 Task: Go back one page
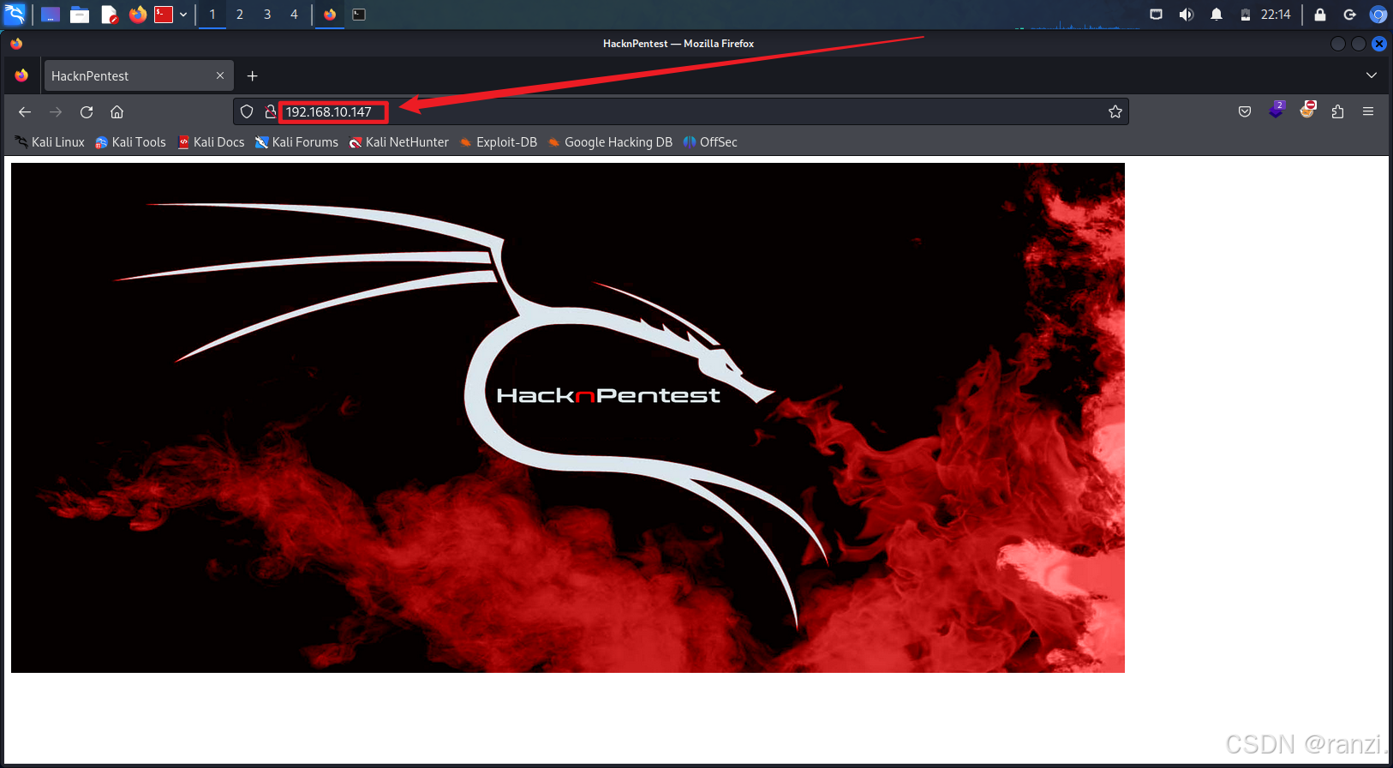(x=25, y=111)
